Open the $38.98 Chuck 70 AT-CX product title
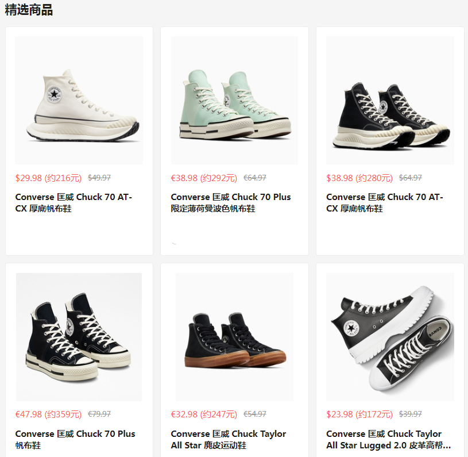 pos(385,202)
